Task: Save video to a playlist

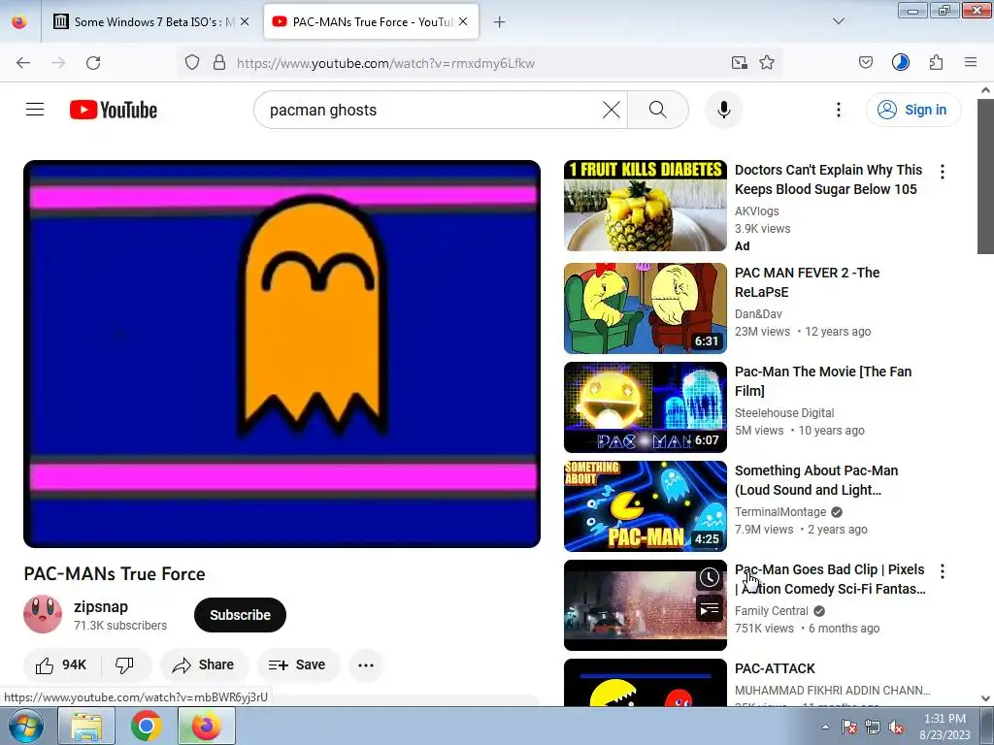Action: [x=298, y=665]
